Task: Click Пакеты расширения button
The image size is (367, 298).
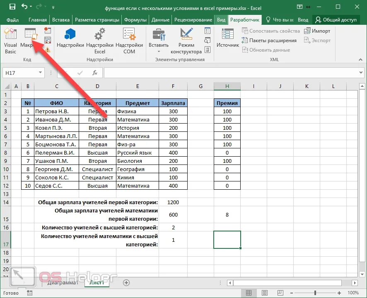Action: pos(269,41)
